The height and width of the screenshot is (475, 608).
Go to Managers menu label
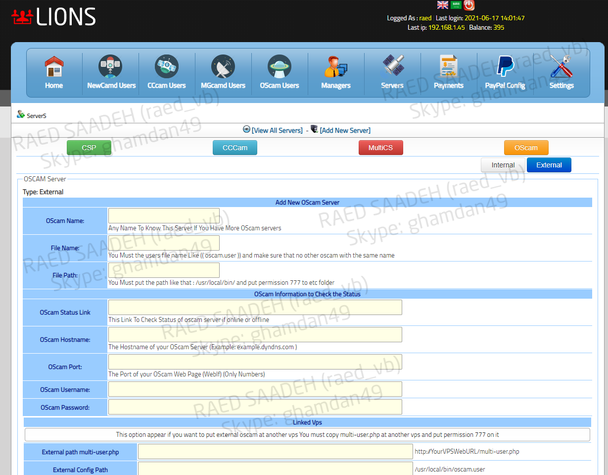[336, 86]
